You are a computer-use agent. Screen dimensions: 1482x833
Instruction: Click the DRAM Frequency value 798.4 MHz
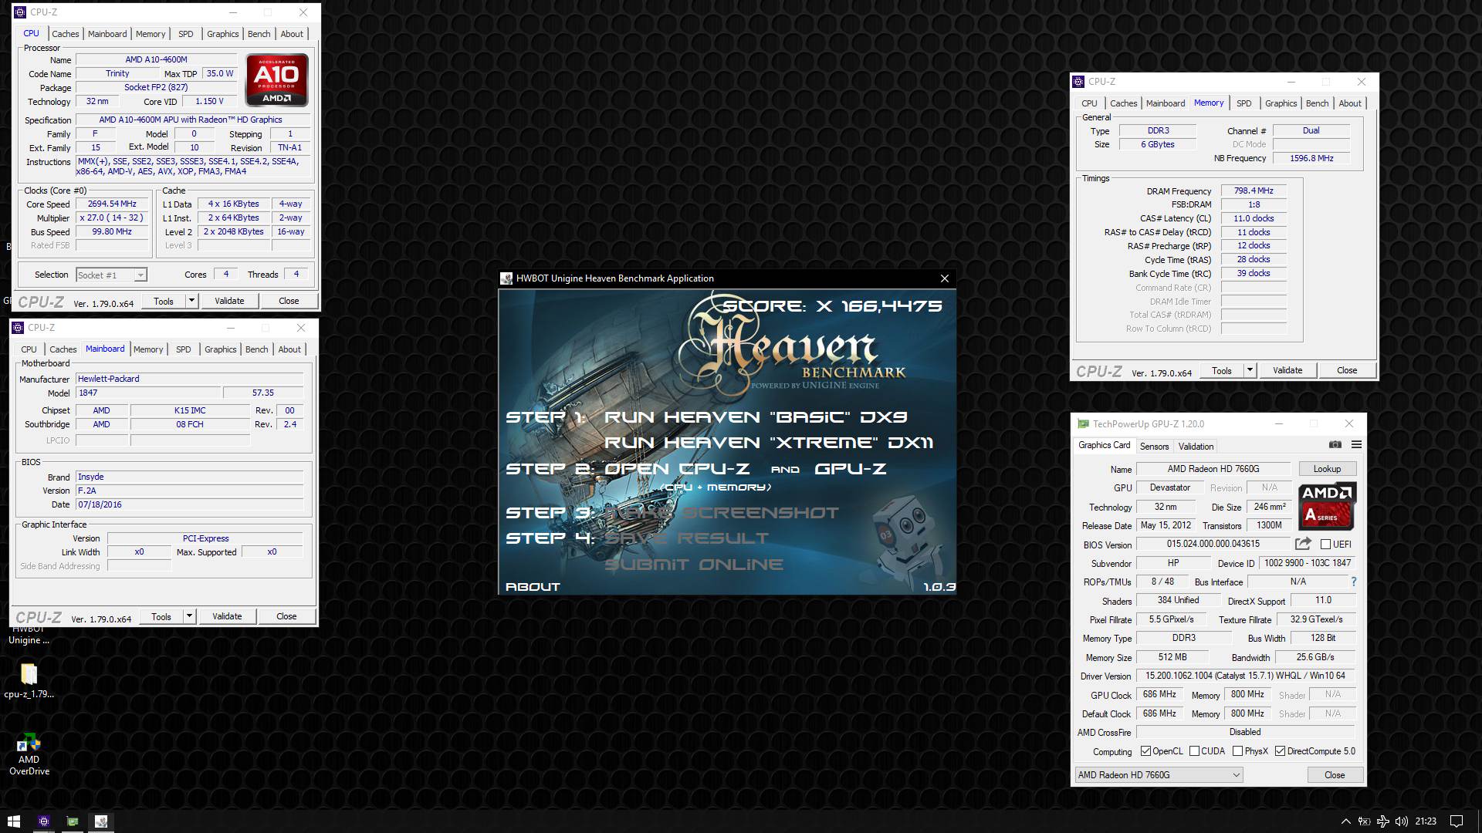tap(1254, 191)
